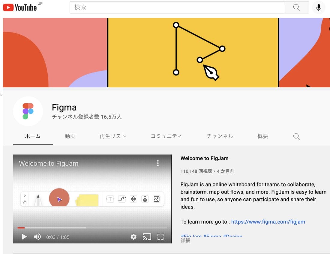330x254 pixels.
Task: Click Welcome to FigJam overlay title
Action: [49, 163]
